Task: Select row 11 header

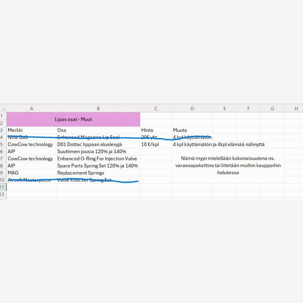Action: [3, 187]
